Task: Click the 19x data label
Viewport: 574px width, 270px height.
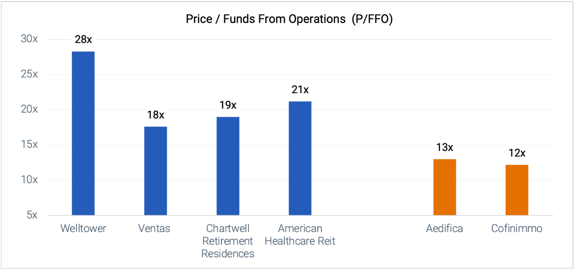Action: coord(228,105)
